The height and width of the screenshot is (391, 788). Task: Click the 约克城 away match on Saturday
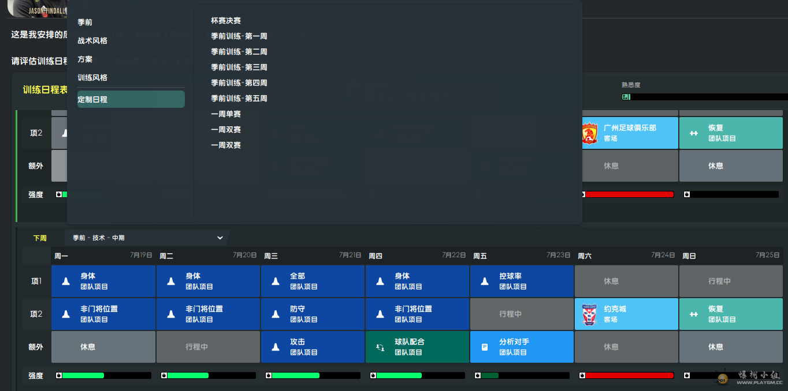tap(626, 314)
